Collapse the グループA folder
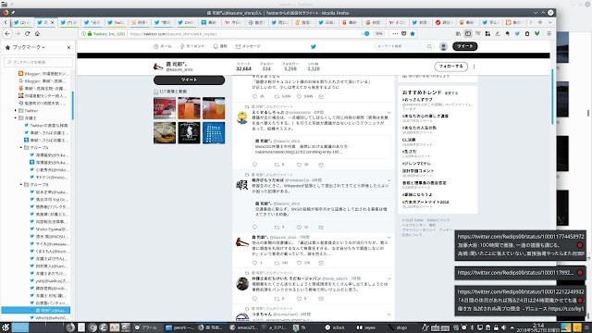Viewport: 592px width, 333px height. (x=21, y=148)
